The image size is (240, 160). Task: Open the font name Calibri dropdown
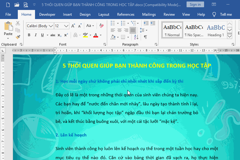[51, 26]
